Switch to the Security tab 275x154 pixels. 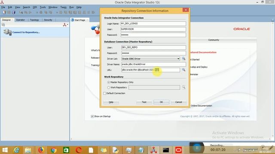48,20
